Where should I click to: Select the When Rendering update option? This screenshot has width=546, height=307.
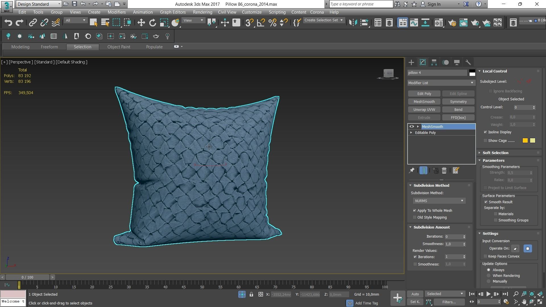[x=489, y=276]
